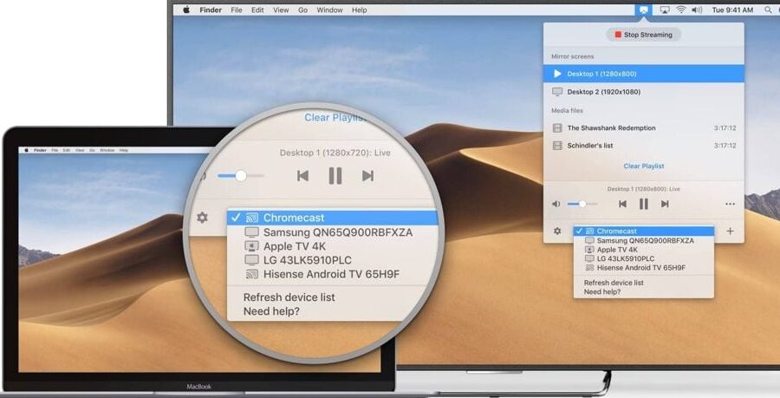Image resolution: width=780 pixels, height=398 pixels.
Task: Choose Samsung QN65Q900RBFXZA in streaming panel dropdown
Action: [644, 240]
